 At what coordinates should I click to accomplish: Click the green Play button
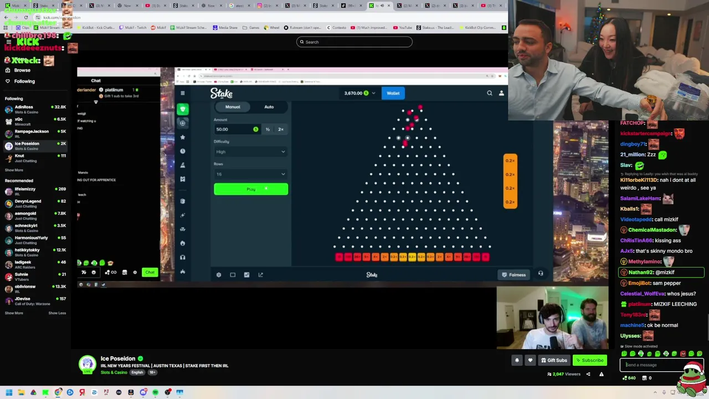click(251, 190)
